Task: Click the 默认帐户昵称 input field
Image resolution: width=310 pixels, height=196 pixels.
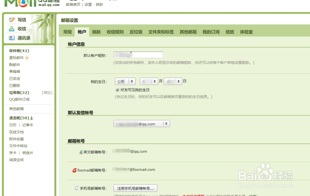Action: tap(138, 55)
